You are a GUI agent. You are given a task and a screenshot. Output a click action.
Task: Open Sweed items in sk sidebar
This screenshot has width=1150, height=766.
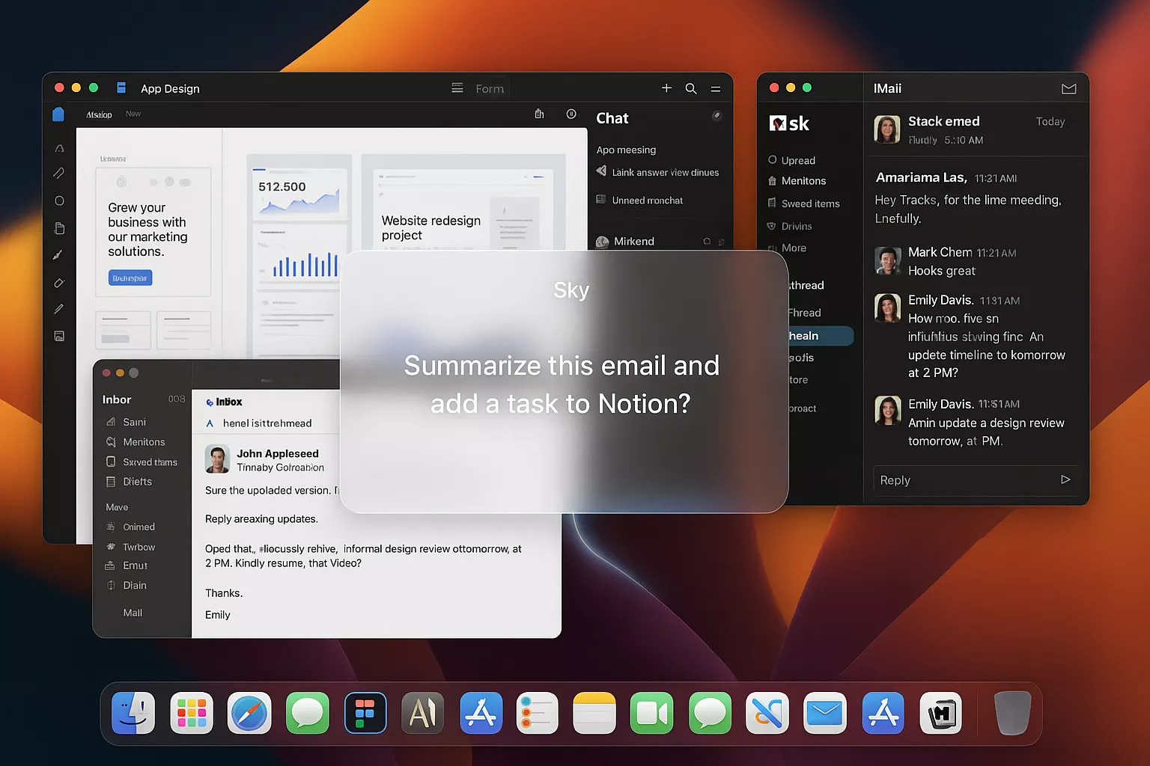pos(810,203)
